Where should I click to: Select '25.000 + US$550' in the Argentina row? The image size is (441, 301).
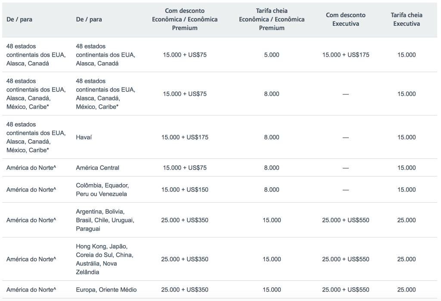[x=345, y=220]
